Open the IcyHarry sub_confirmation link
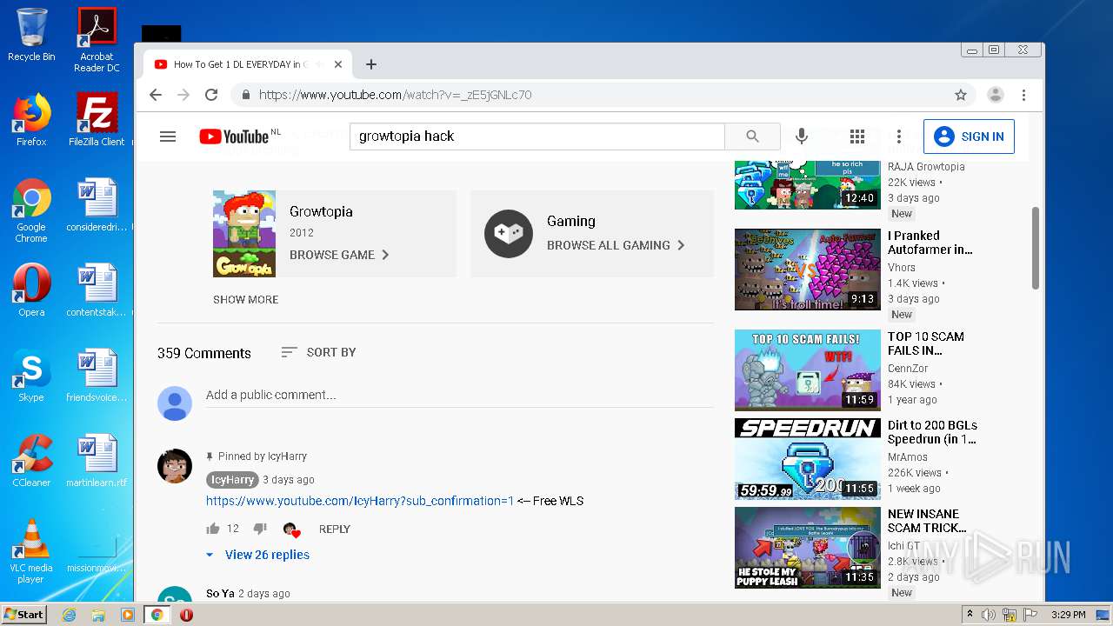This screenshot has height=626, width=1113. [360, 501]
